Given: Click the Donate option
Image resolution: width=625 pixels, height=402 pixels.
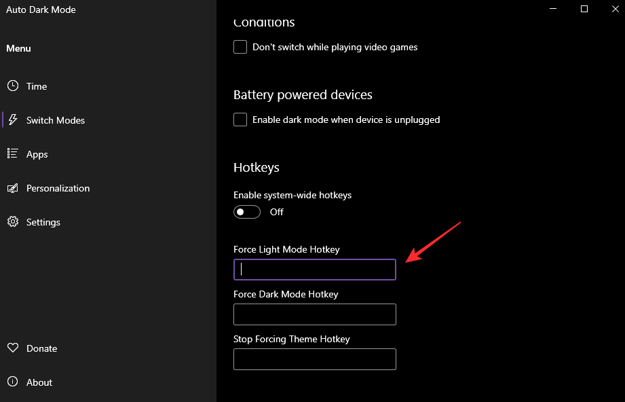Looking at the screenshot, I should [41, 348].
